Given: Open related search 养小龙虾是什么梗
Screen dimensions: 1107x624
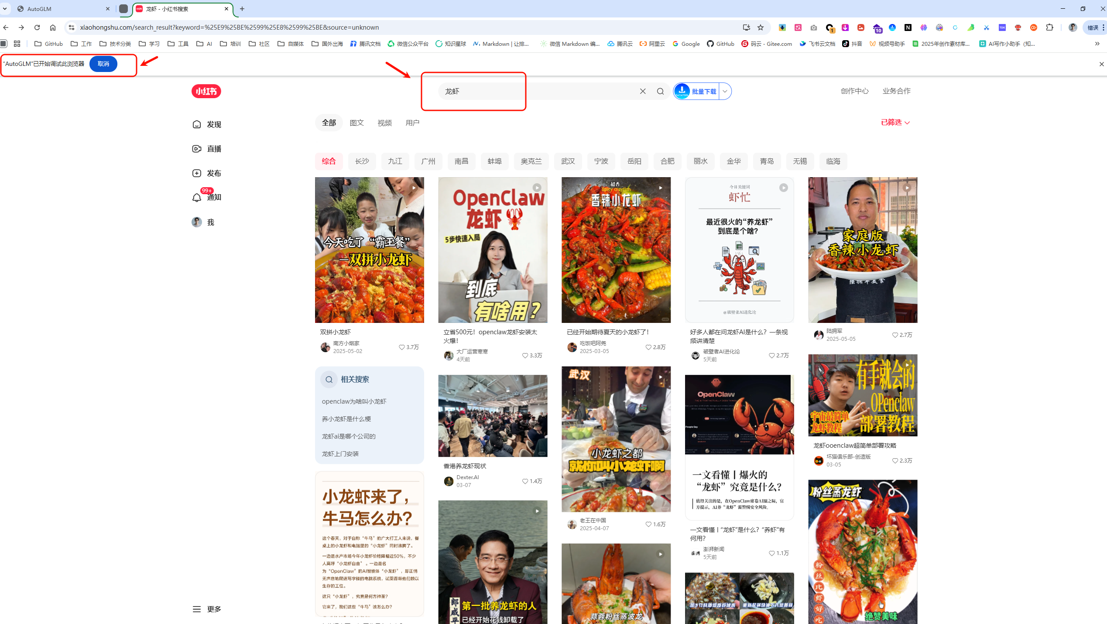Looking at the screenshot, I should (346, 419).
